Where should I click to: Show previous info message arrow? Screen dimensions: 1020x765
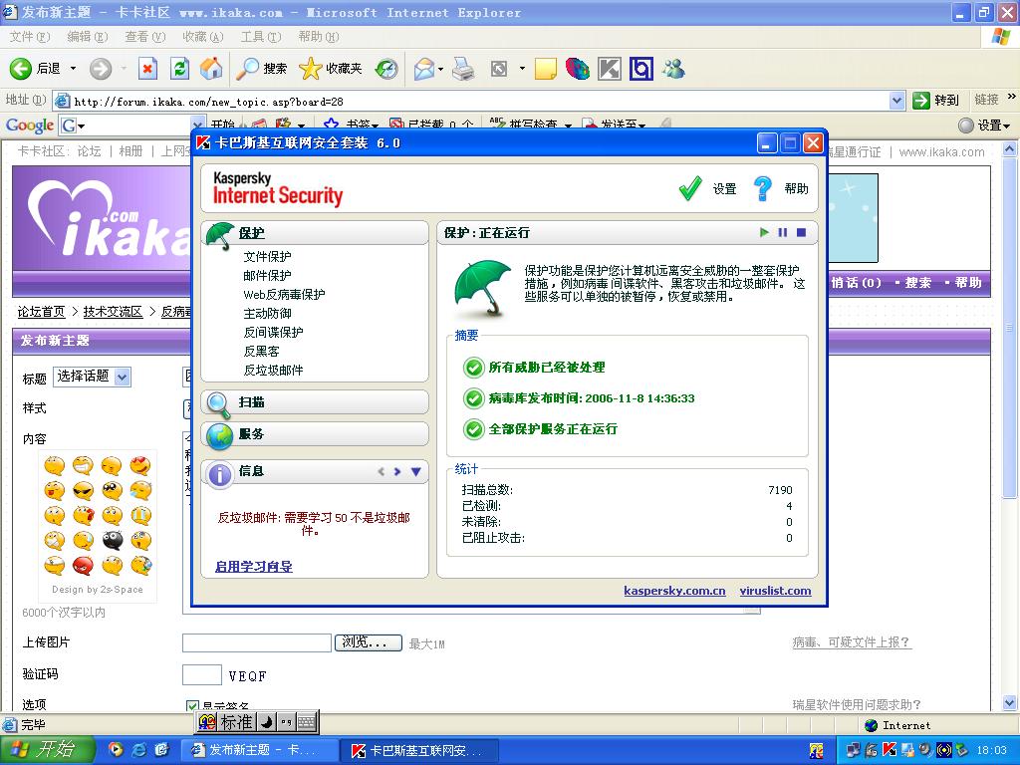click(x=382, y=471)
